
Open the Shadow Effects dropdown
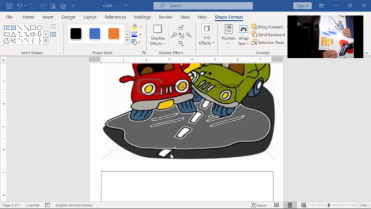pos(158,35)
